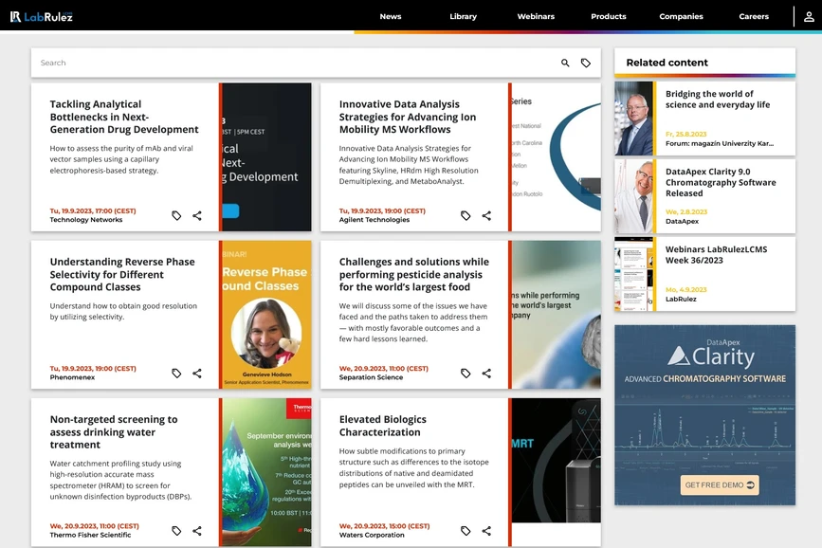Image resolution: width=822 pixels, height=548 pixels.
Task: Click date Mo, 4.9.2023 in Related content
Action: point(686,290)
